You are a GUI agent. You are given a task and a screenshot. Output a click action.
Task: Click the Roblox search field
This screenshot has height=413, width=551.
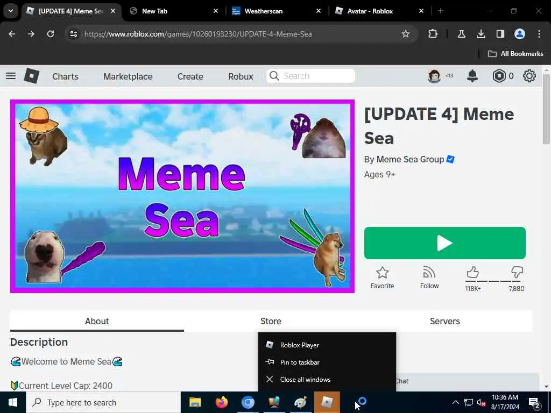click(x=310, y=76)
